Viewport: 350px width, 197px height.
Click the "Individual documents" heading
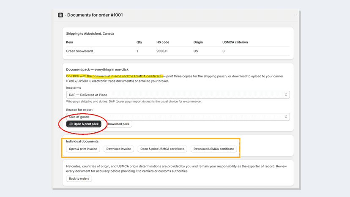coord(82,141)
